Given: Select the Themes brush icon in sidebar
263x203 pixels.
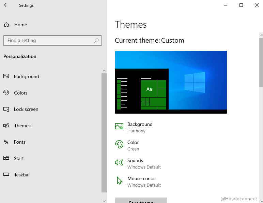Looking at the screenshot, I should [x=6, y=126].
